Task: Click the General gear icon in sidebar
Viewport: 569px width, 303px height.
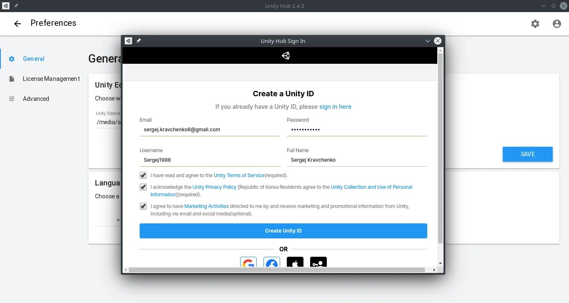Action: pyautogui.click(x=12, y=59)
